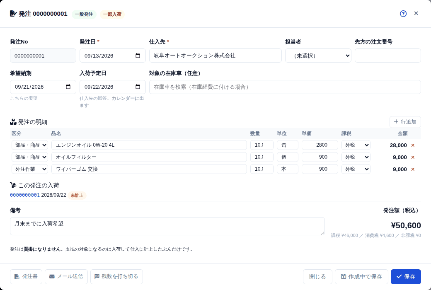Image resolution: width=431 pixels, height=290 pixels.
Task: Edit unit 本 field
Action: [288, 169]
